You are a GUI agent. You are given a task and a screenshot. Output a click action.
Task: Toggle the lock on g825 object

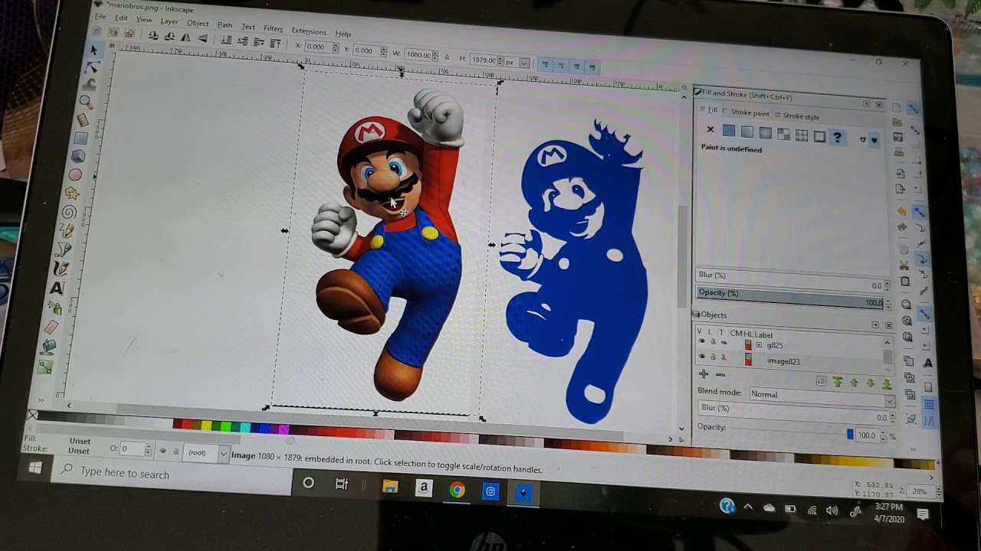coord(713,343)
